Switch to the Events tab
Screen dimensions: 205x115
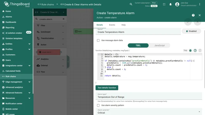(x=112, y=25)
